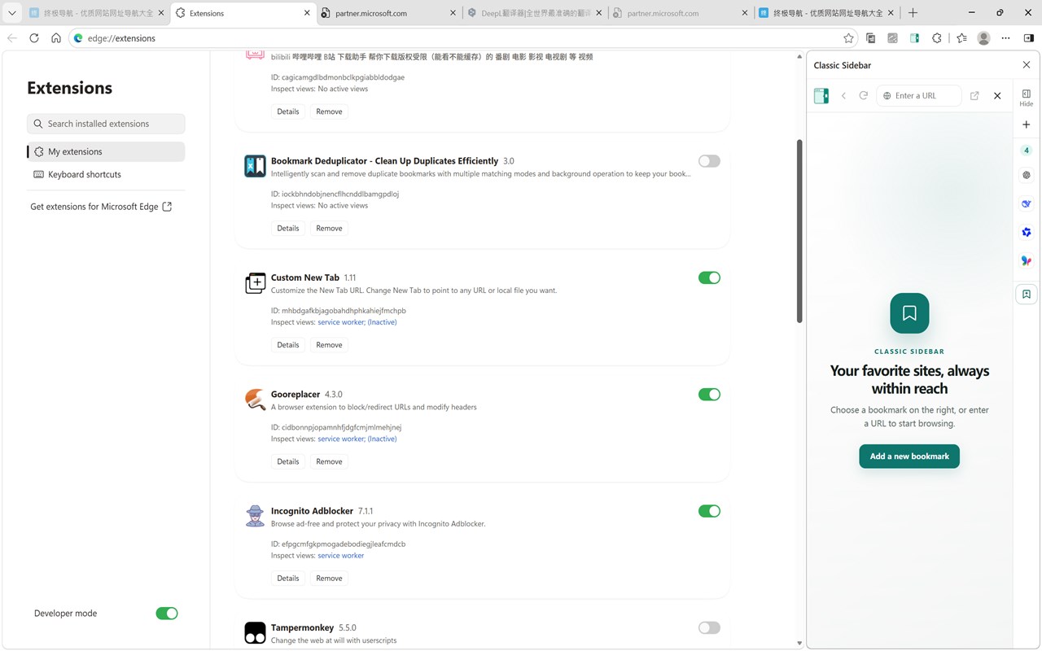
Task: Focus the Enter a URL field
Action: pyautogui.click(x=919, y=96)
